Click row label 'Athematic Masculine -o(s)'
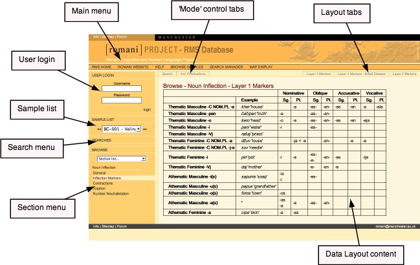Viewport: 420px width, 265px height. click(193, 193)
